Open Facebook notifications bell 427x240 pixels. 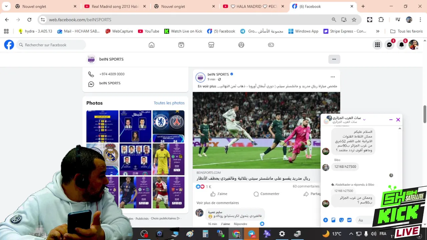402,45
